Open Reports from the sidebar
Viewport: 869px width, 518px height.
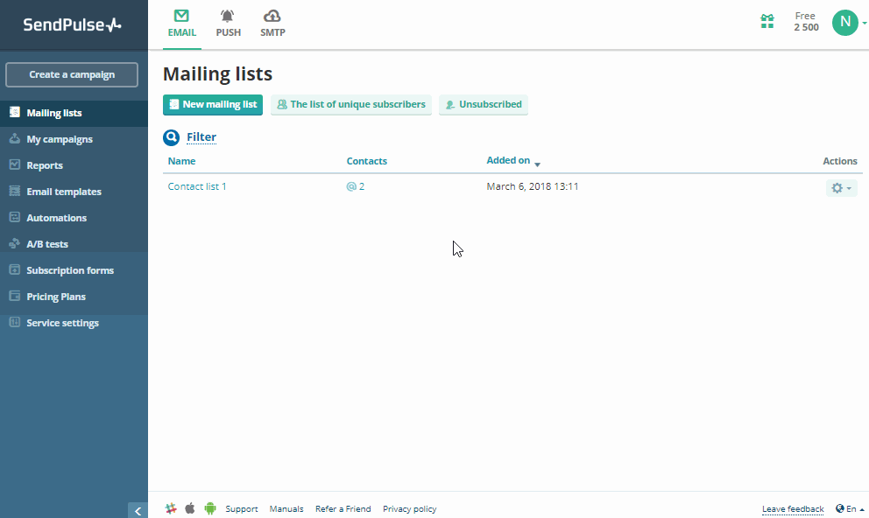tap(46, 164)
